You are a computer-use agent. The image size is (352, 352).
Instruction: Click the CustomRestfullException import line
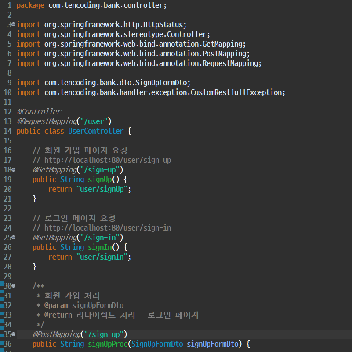coord(151,92)
